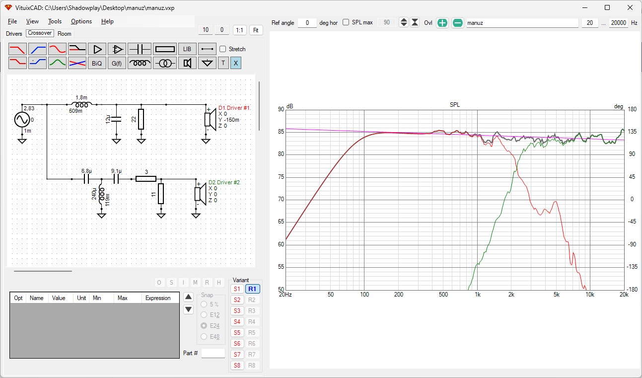Click the green plus overlay button
The width and height of the screenshot is (642, 378).
[x=442, y=23]
